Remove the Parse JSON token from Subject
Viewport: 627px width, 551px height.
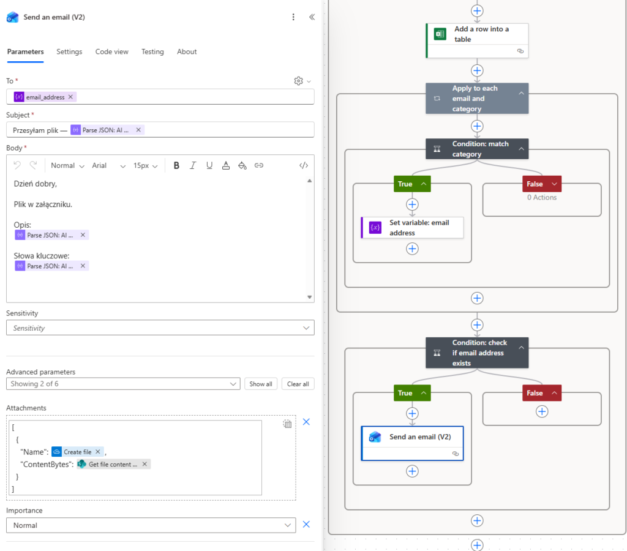[x=138, y=130]
